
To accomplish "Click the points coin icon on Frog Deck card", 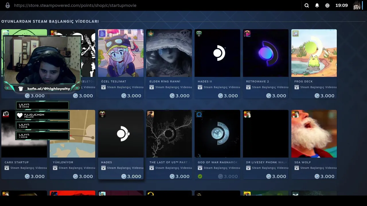I will click(x=317, y=96).
